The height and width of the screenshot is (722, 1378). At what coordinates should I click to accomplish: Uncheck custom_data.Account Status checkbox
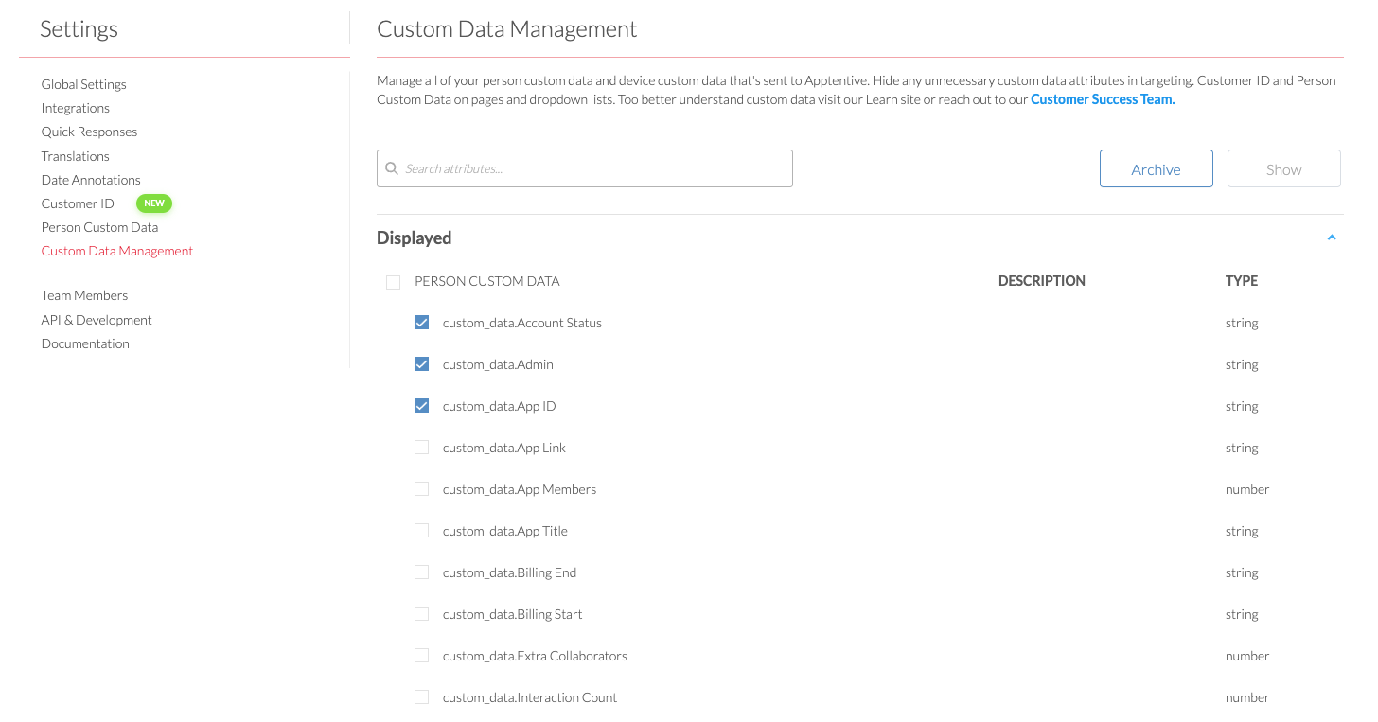tap(422, 323)
